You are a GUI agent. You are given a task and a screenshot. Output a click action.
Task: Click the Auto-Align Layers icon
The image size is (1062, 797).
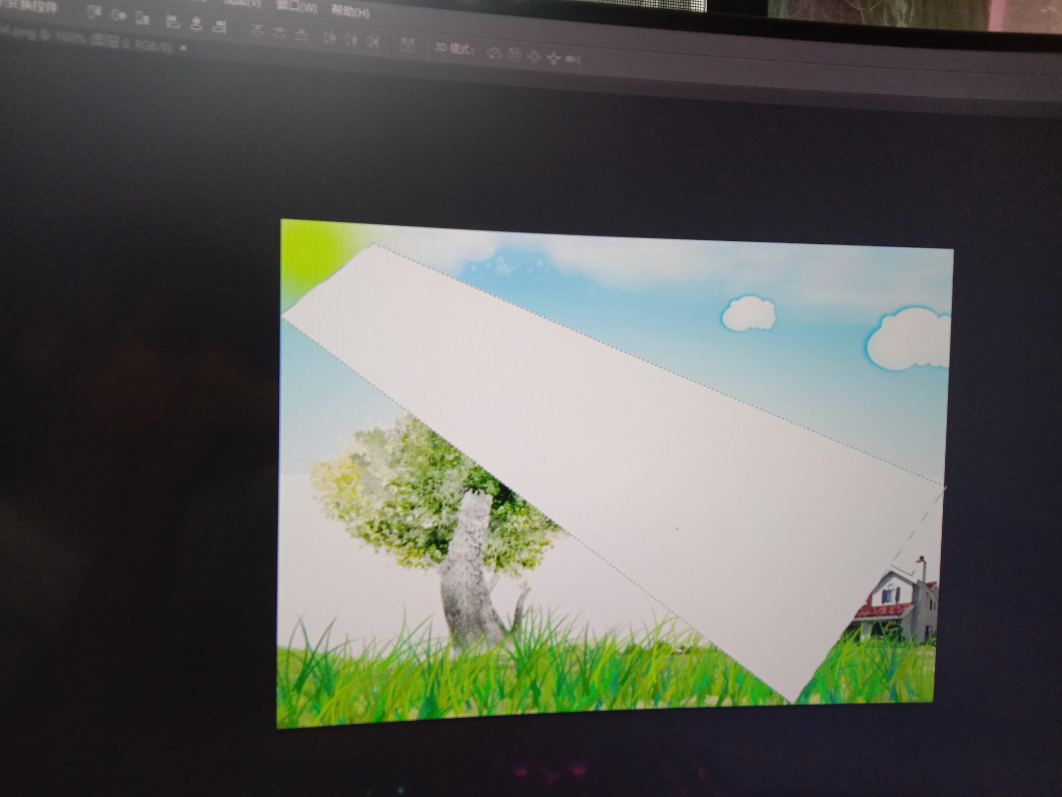click(x=408, y=45)
